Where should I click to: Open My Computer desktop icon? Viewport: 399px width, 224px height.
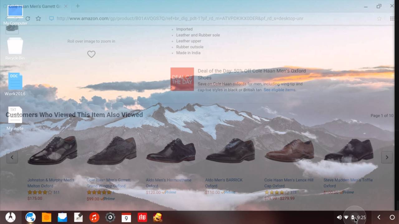15,15
